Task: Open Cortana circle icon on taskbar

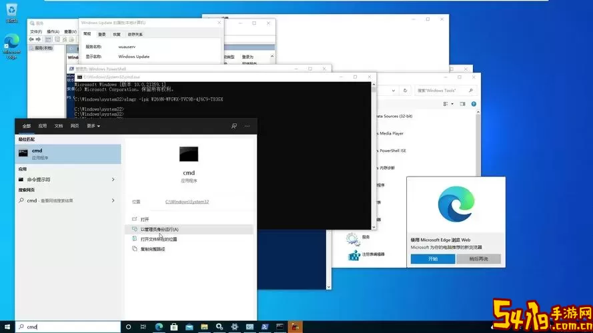Action: pos(128,327)
